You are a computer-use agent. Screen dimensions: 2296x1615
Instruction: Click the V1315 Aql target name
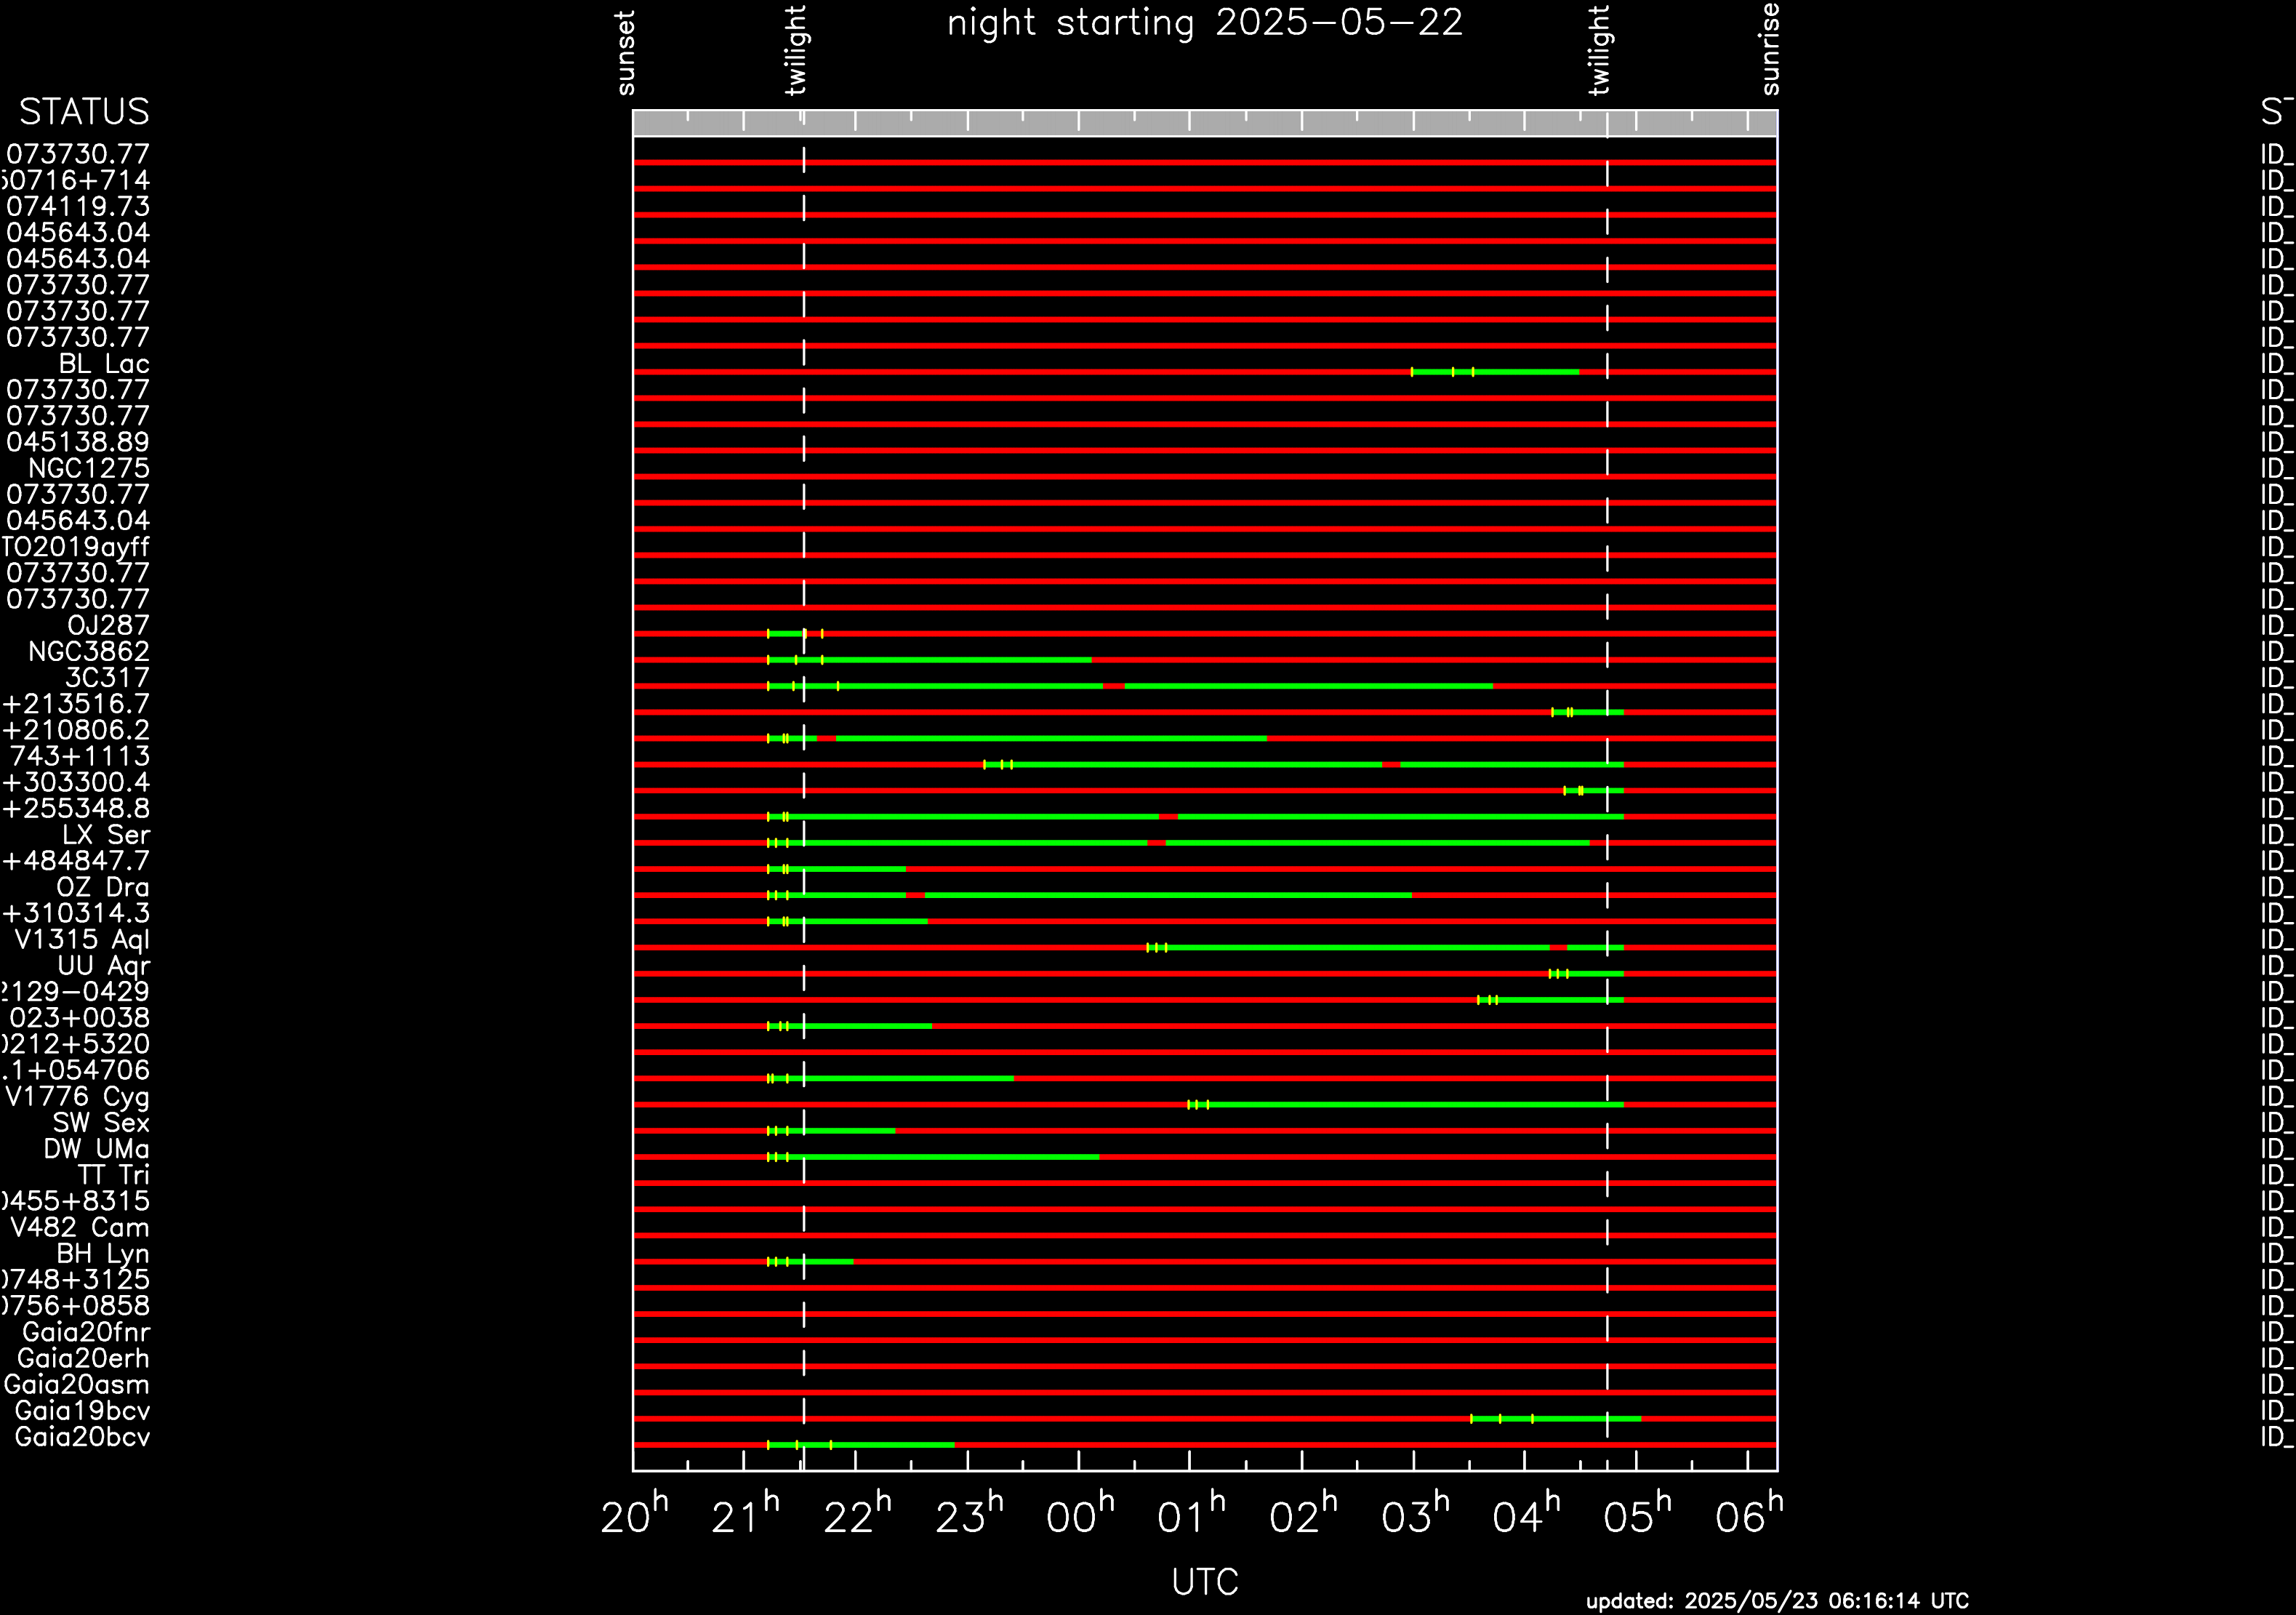[x=82, y=940]
